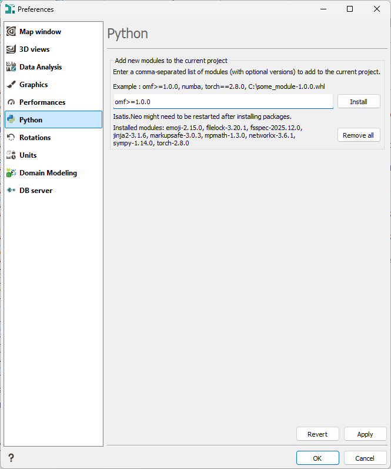
Task: Confirm the dialog with OK
Action: 318,458
